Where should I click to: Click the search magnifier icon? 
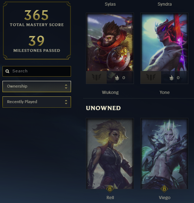[x=7, y=71]
